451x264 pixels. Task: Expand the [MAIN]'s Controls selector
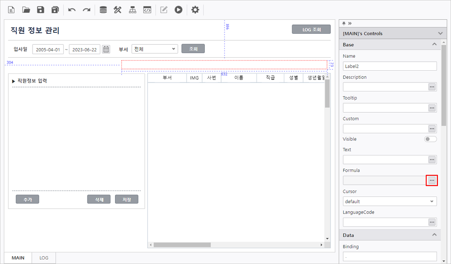440,33
